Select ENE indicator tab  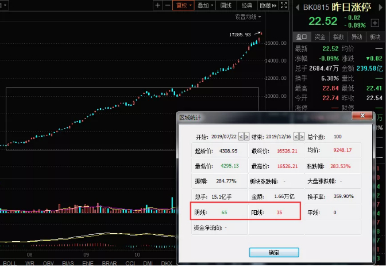pyautogui.click(x=88, y=263)
